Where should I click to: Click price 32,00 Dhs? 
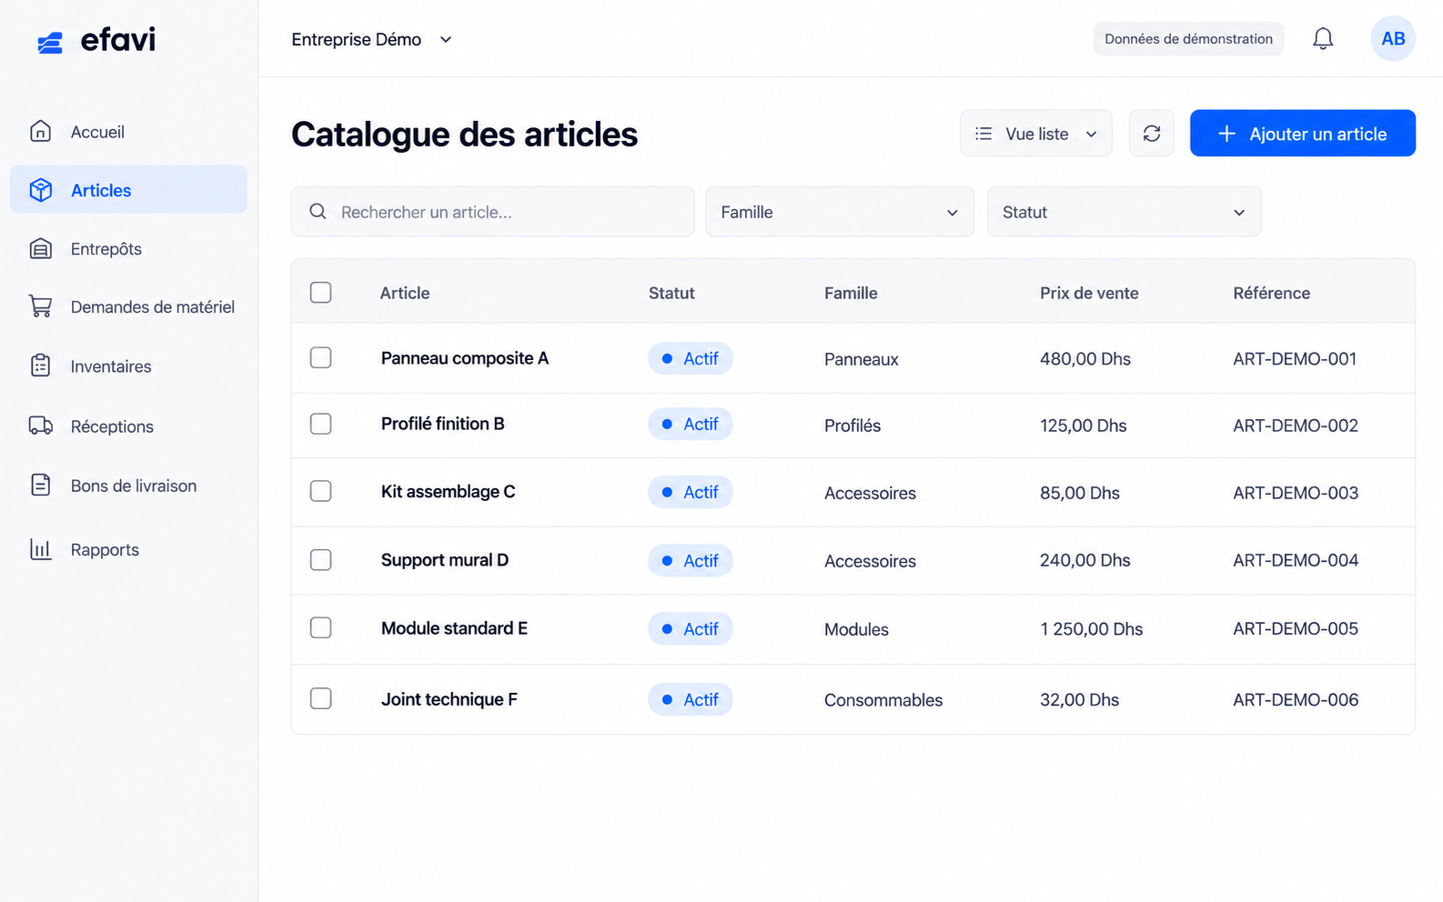pos(1079,700)
